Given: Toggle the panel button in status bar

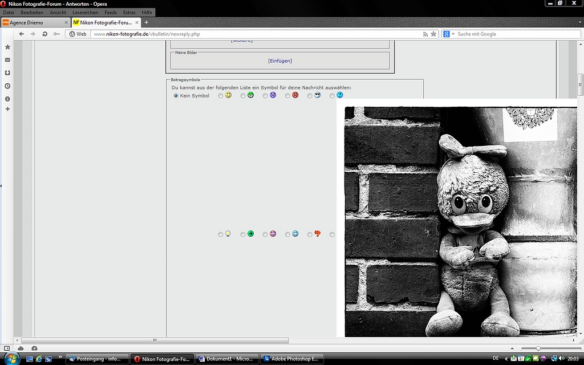Looking at the screenshot, I should coord(7,348).
